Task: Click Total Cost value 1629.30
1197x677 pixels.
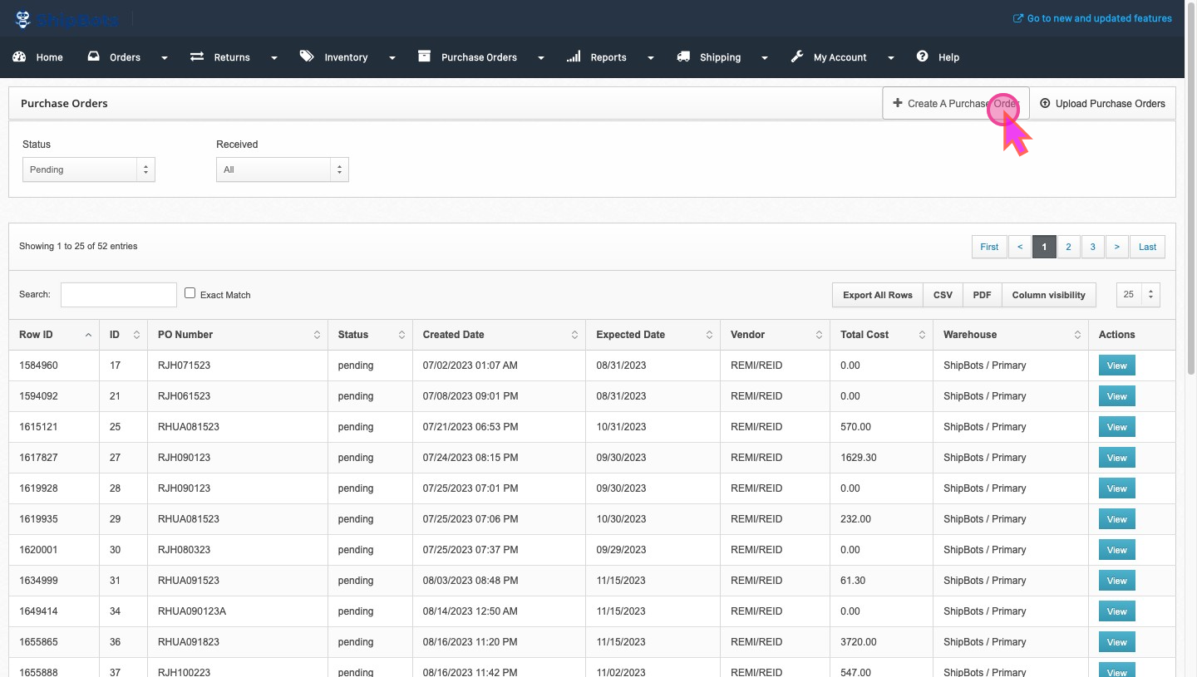Action: (858, 458)
